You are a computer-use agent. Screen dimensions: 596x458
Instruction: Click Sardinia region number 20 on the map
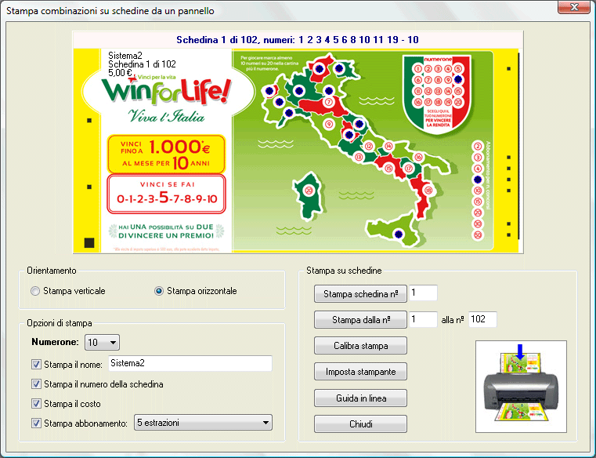tap(308, 191)
